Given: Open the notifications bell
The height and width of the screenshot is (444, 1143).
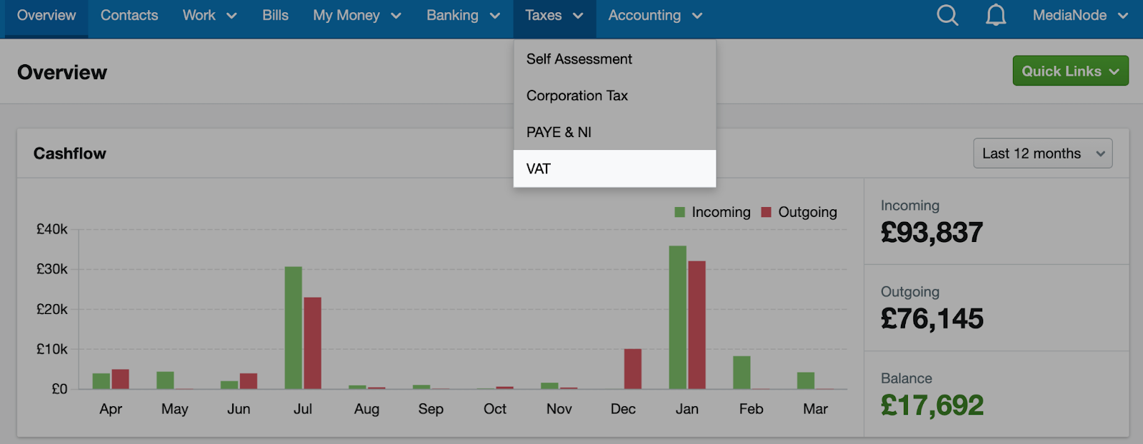Looking at the screenshot, I should [x=995, y=15].
